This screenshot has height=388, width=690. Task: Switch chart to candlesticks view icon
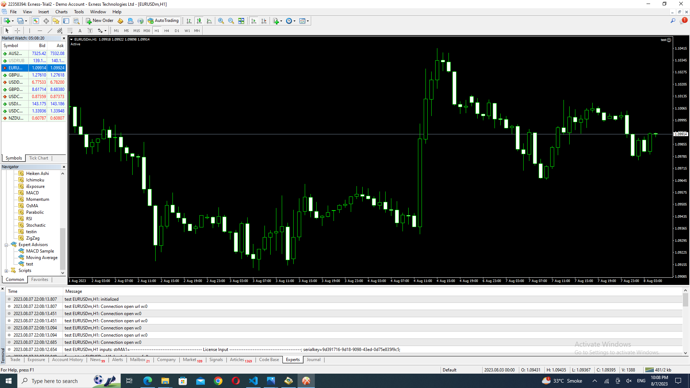click(199, 21)
